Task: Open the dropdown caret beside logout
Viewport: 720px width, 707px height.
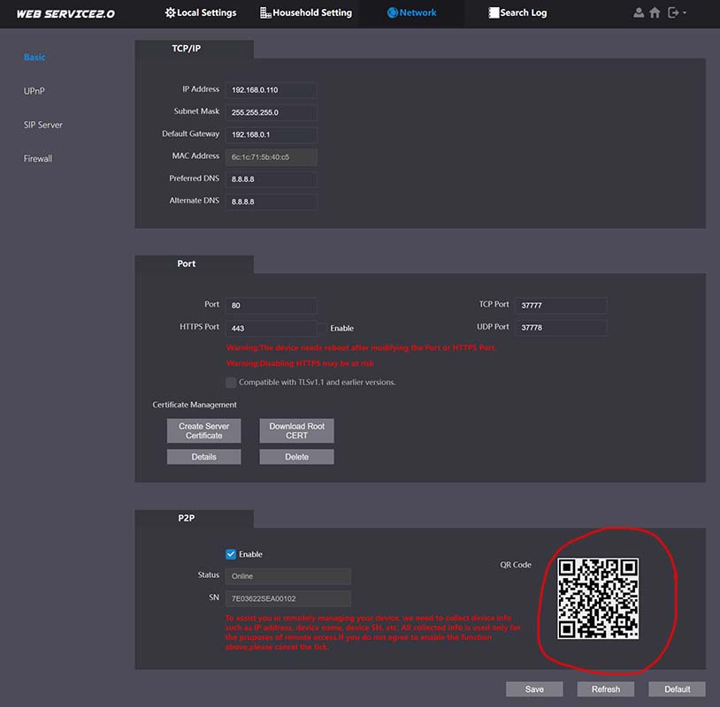Action: coord(685,13)
